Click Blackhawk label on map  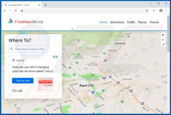(112, 50)
